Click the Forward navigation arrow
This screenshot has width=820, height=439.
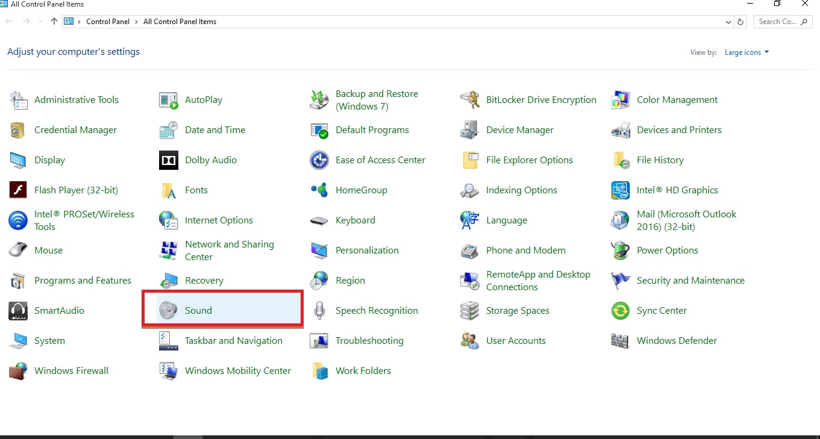coord(26,22)
